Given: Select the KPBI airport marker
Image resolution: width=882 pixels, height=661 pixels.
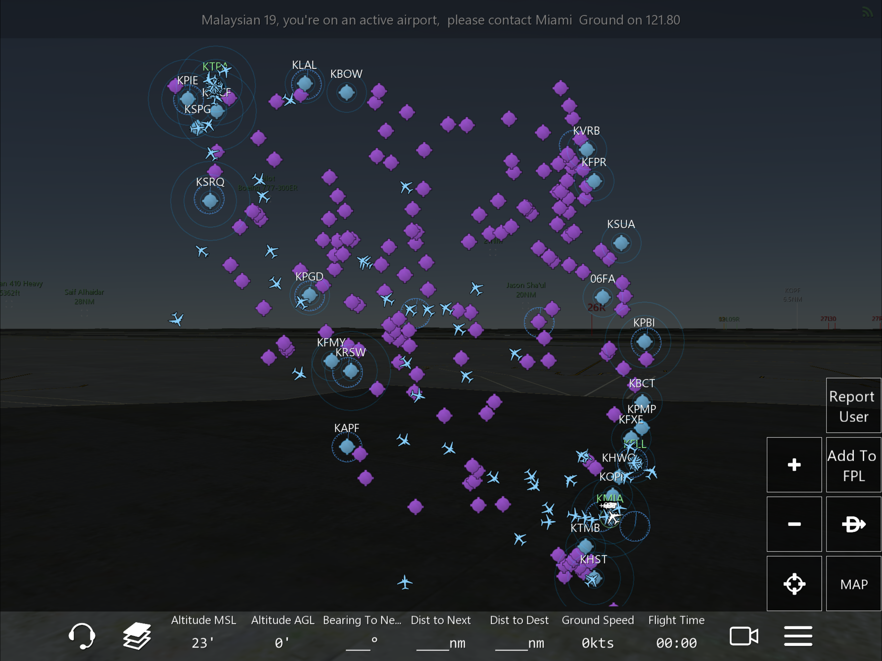Looking at the screenshot, I should click(x=644, y=341).
